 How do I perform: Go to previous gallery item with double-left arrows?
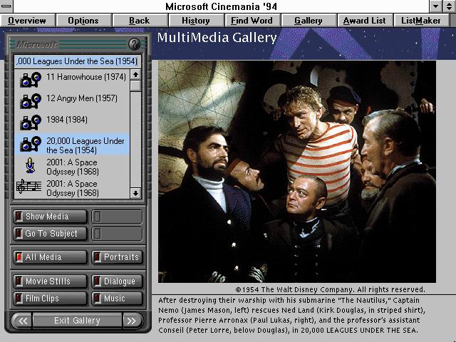tap(23, 321)
